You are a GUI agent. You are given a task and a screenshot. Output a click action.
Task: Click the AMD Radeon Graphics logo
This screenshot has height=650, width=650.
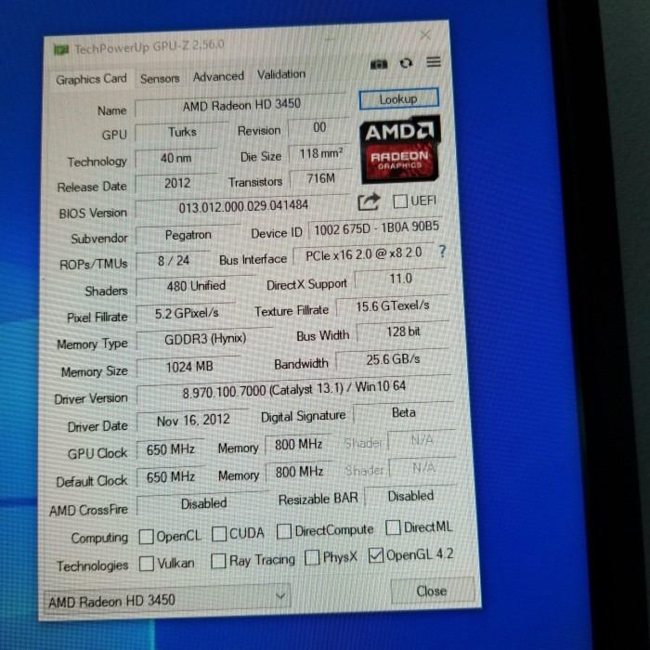pyautogui.click(x=399, y=149)
